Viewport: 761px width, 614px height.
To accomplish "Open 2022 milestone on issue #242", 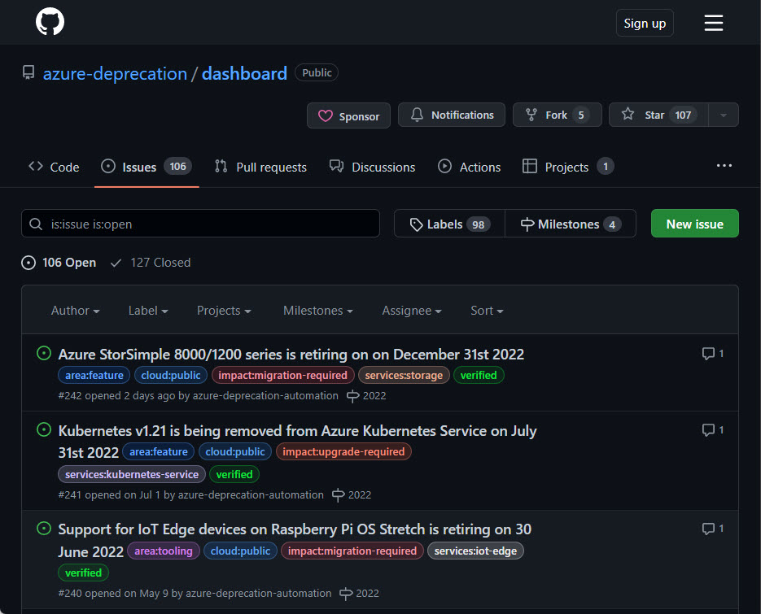I will click(x=366, y=396).
